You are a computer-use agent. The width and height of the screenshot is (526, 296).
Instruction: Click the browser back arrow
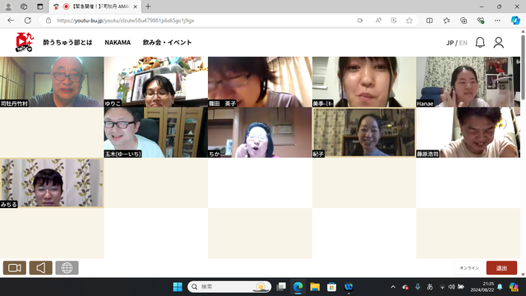11,21
